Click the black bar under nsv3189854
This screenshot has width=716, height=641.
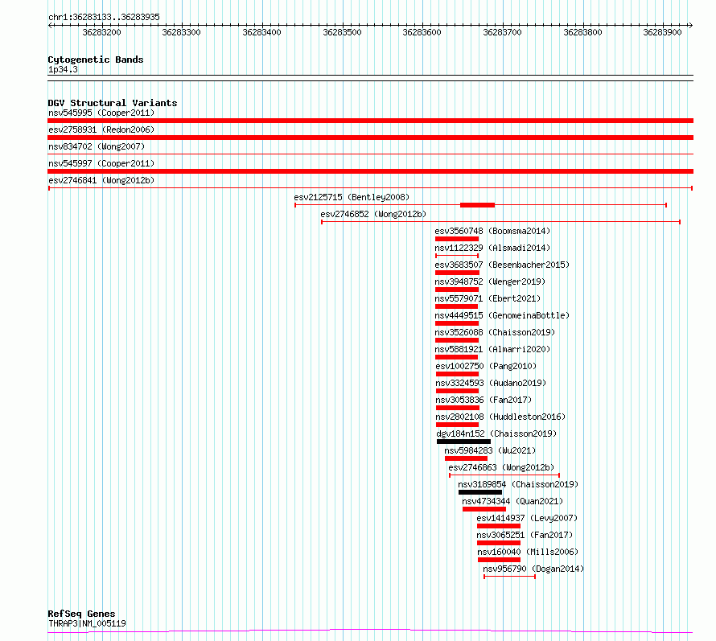point(480,492)
